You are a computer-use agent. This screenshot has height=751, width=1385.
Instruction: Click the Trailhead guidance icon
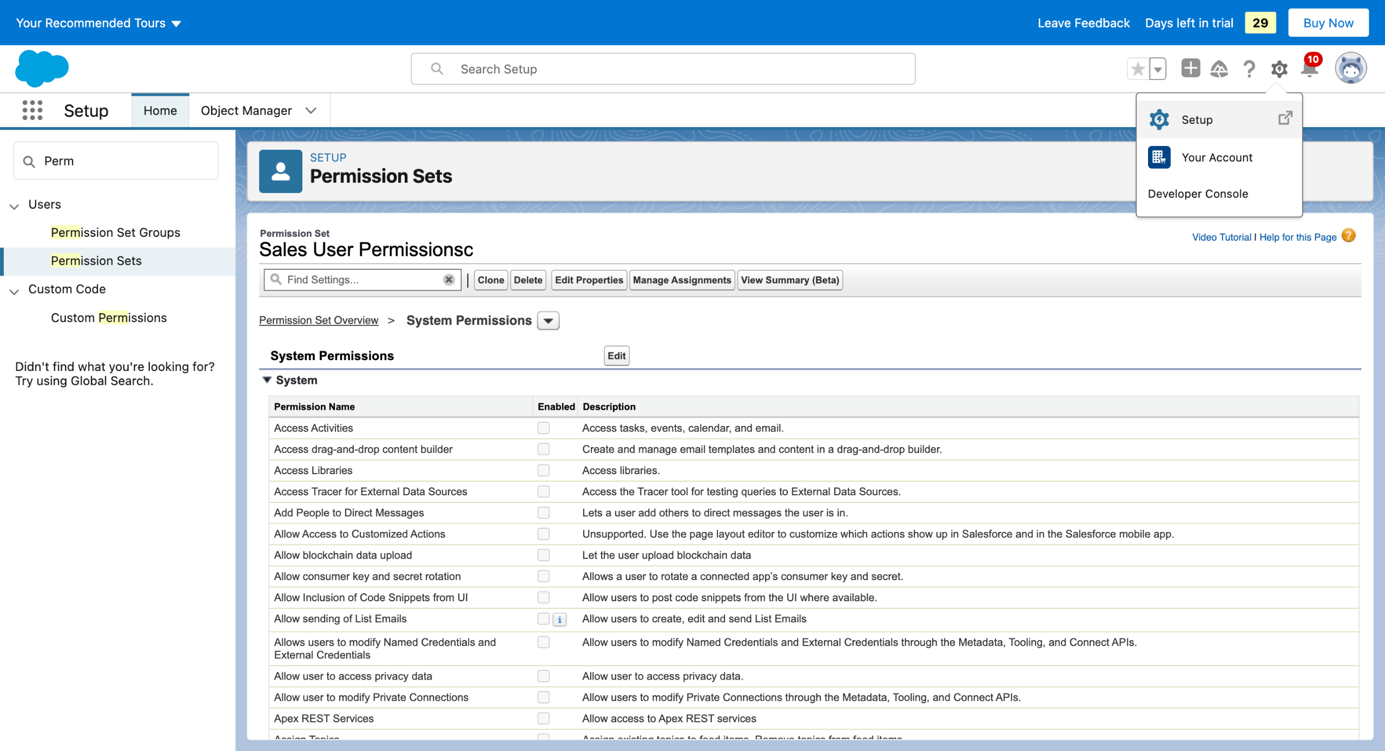(x=1219, y=69)
